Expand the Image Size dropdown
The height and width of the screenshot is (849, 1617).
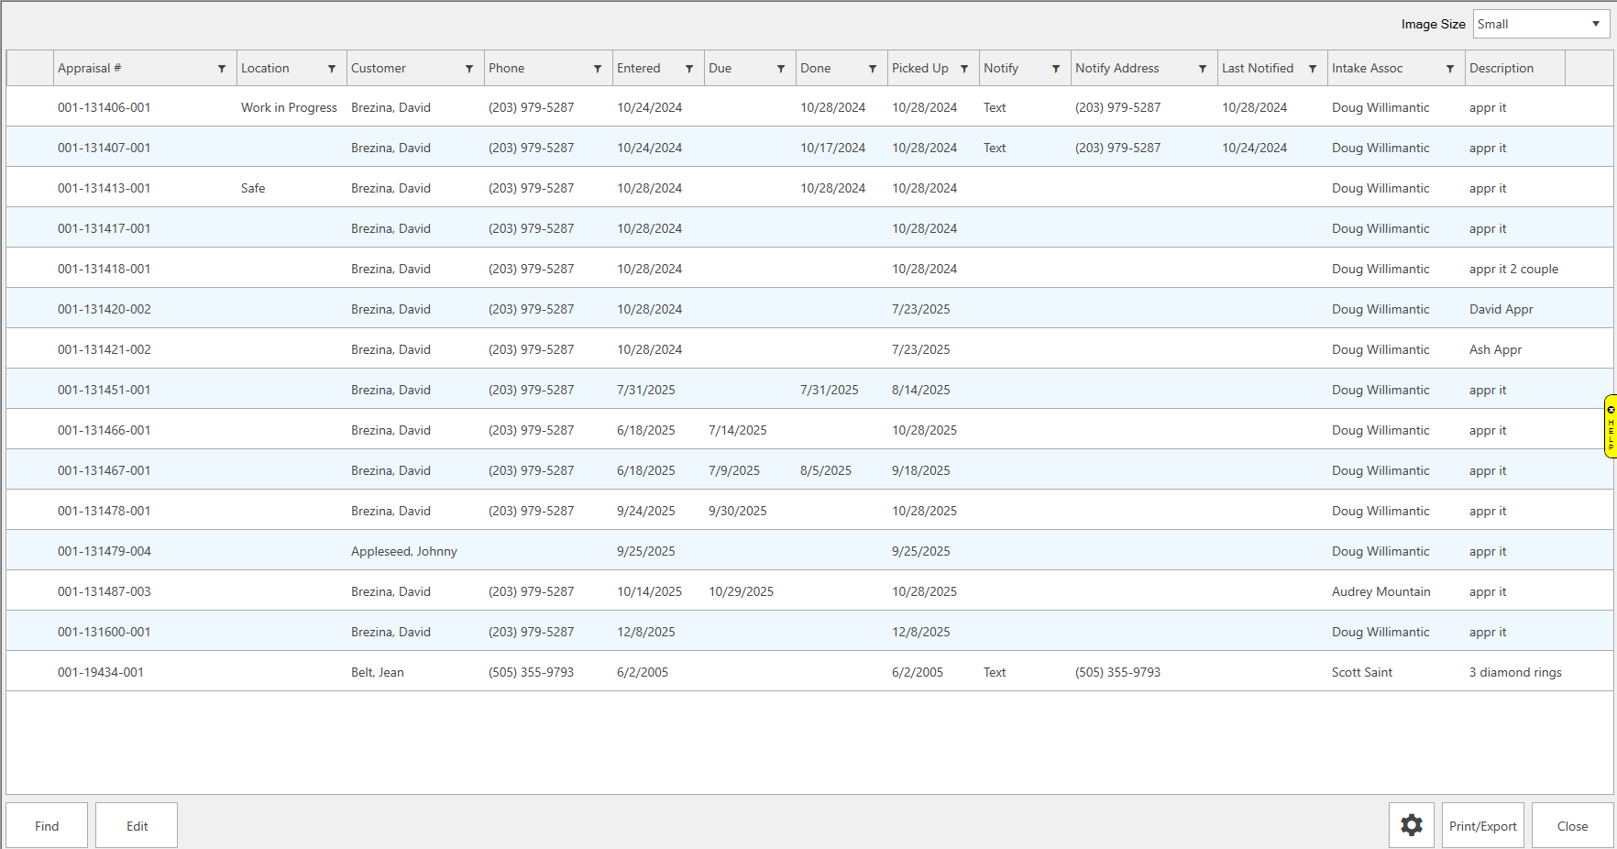click(1595, 24)
